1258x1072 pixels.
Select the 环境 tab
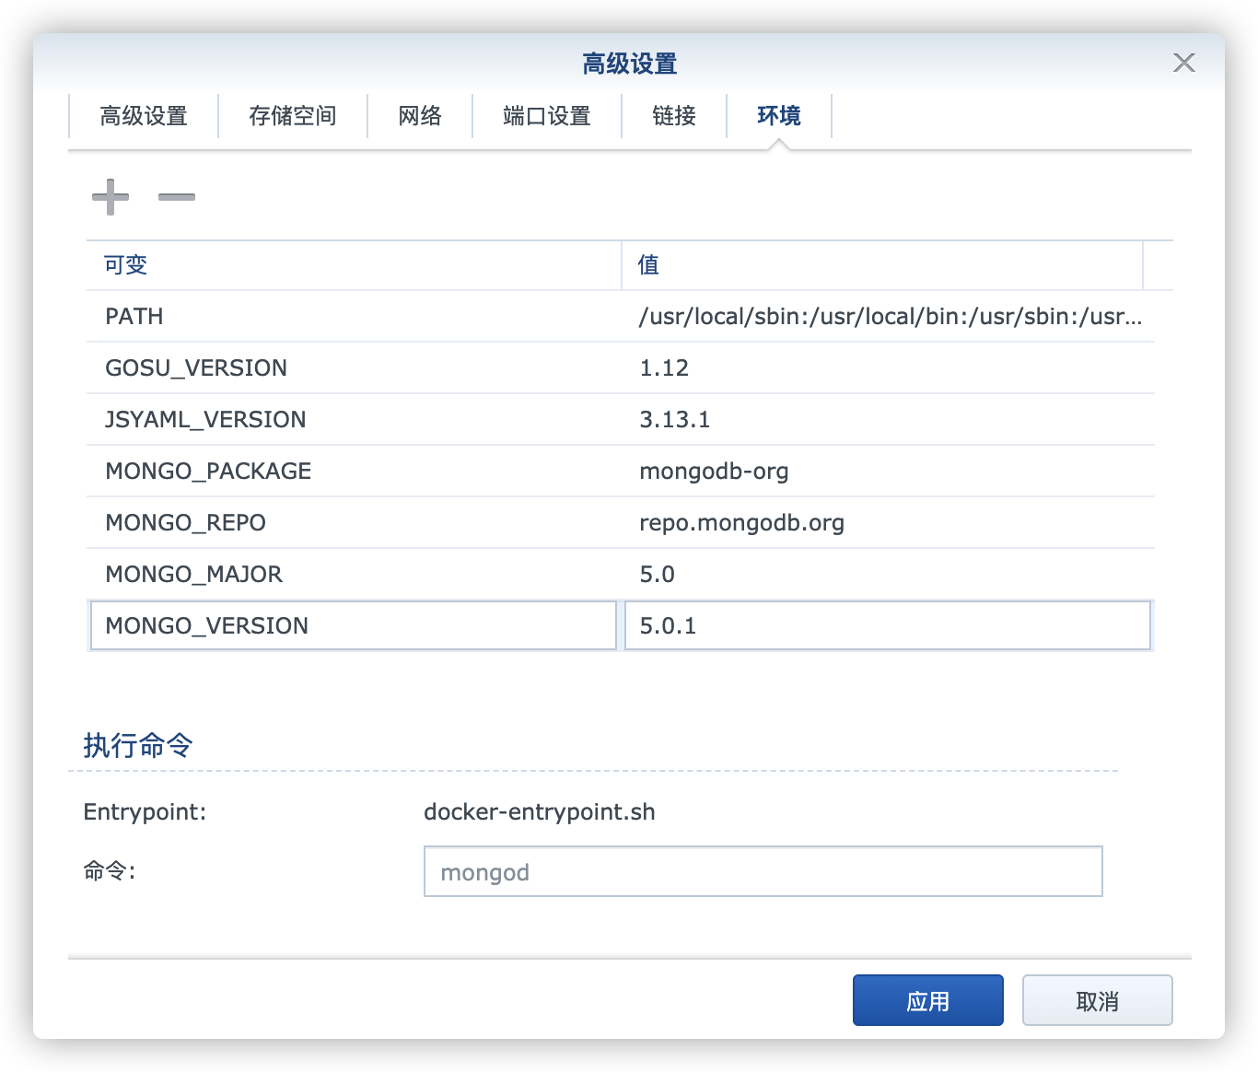point(779,116)
